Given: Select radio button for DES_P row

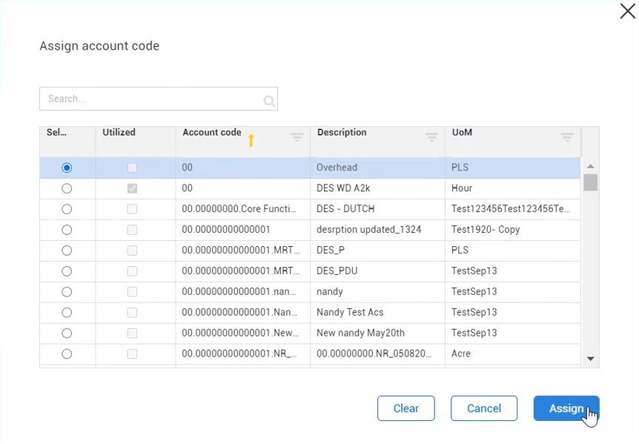Looking at the screenshot, I should 67,251.
